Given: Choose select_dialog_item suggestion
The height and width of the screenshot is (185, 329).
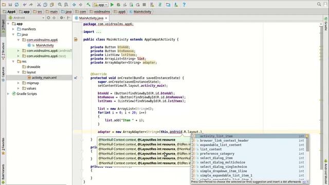Looking at the screenshot, I should pos(248,158).
